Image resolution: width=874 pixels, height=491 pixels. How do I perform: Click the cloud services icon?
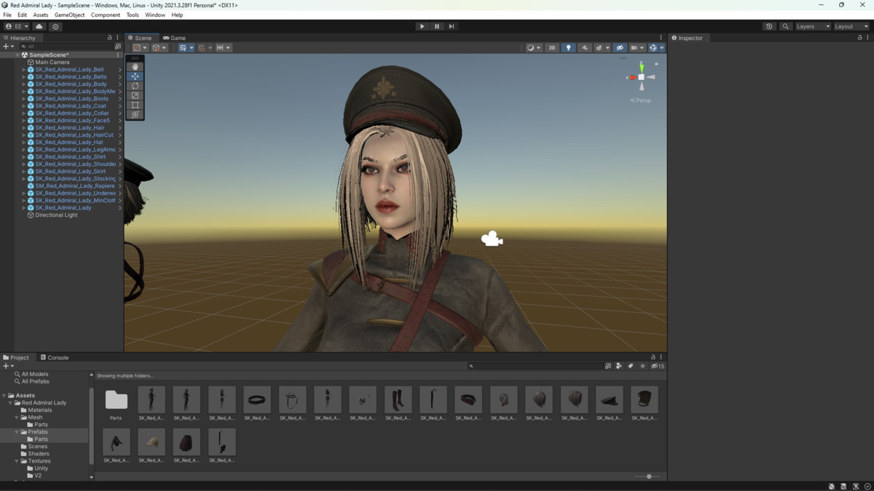click(39, 26)
